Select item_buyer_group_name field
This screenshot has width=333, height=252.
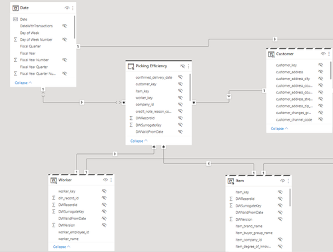[x=254, y=233]
